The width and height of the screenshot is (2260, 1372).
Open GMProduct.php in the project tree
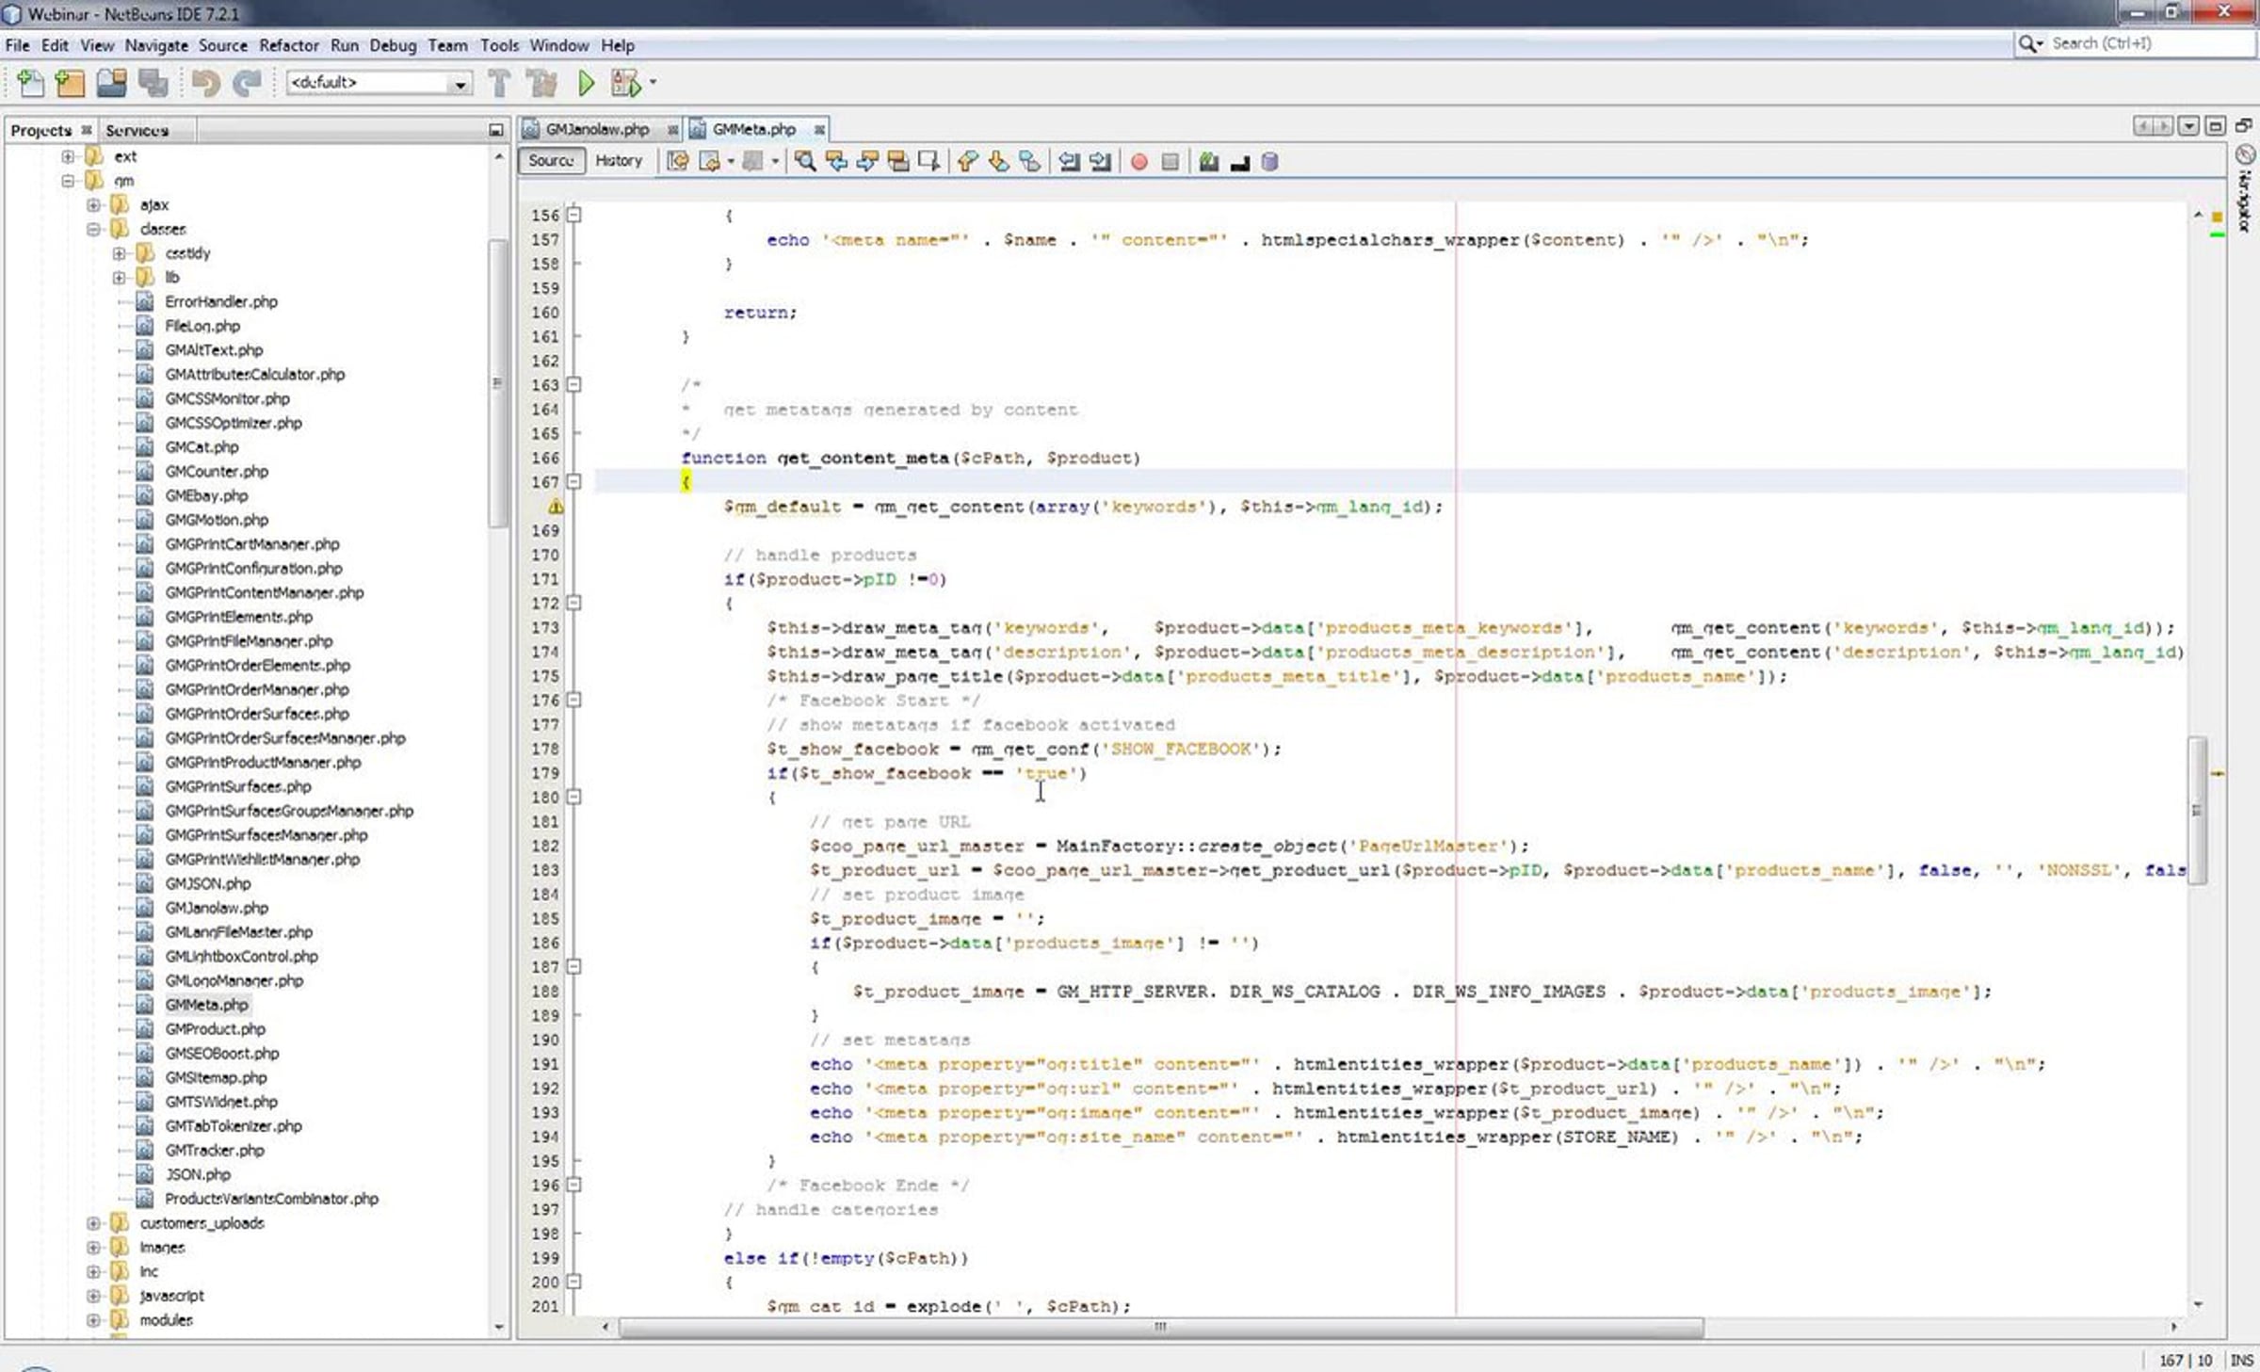point(215,1029)
